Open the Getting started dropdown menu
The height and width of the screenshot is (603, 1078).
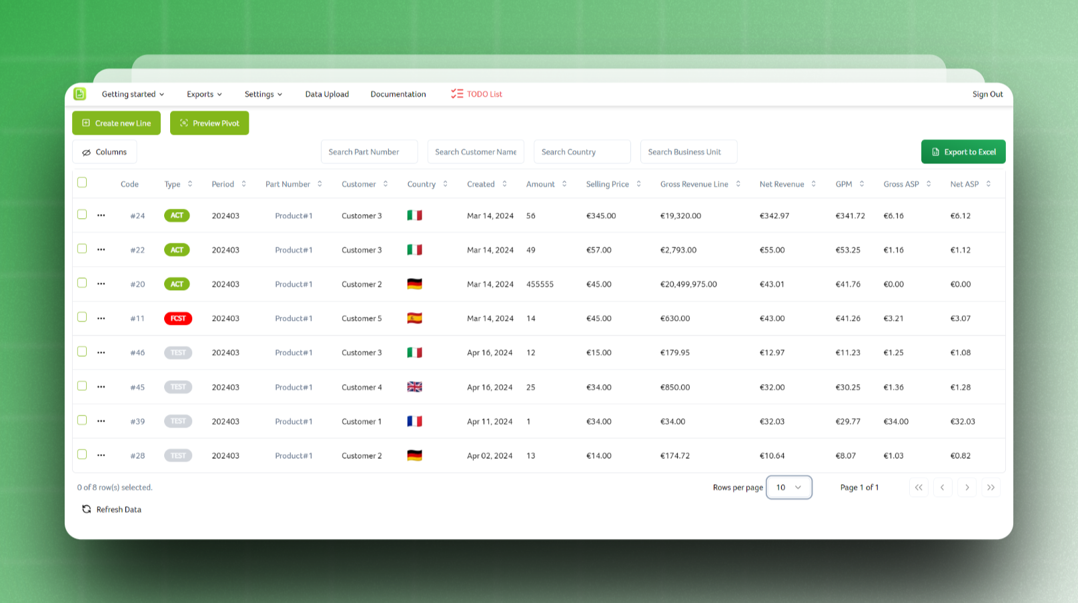pos(133,94)
